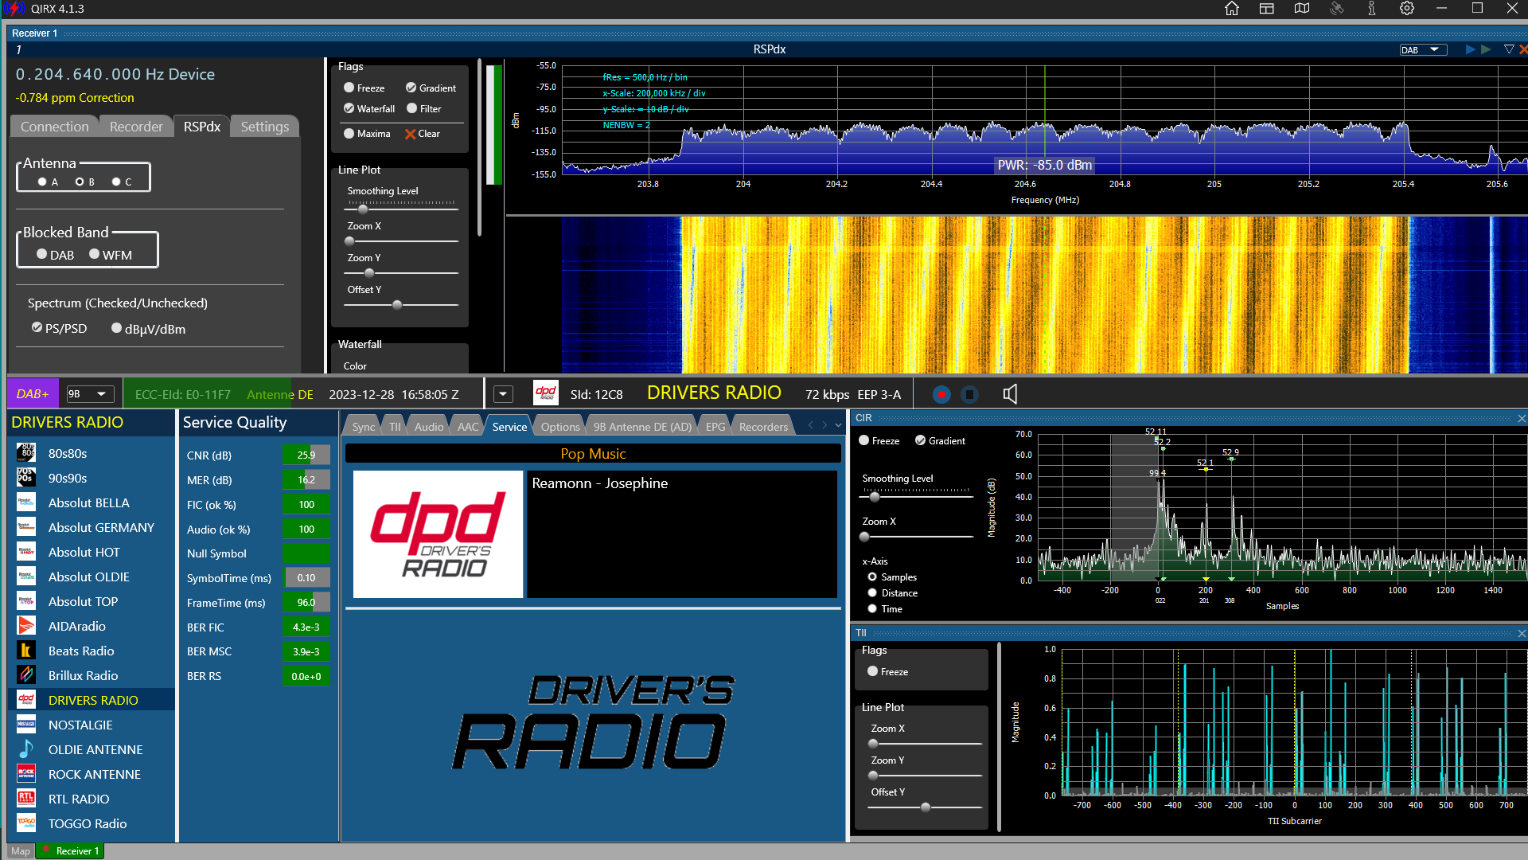Adjust the TII Offset Y slider
Image resolution: width=1528 pixels, height=860 pixels.
coord(926,807)
